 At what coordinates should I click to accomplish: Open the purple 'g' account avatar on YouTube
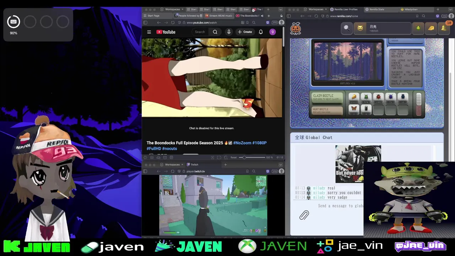tap(273, 32)
